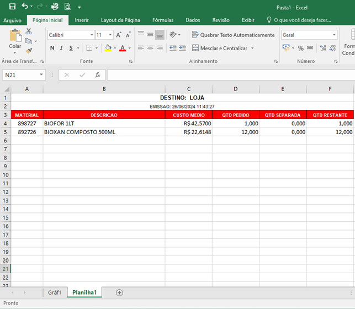This screenshot has width=355, height=309.
Task: Open the Geral number format dropdown
Action: coord(334,35)
